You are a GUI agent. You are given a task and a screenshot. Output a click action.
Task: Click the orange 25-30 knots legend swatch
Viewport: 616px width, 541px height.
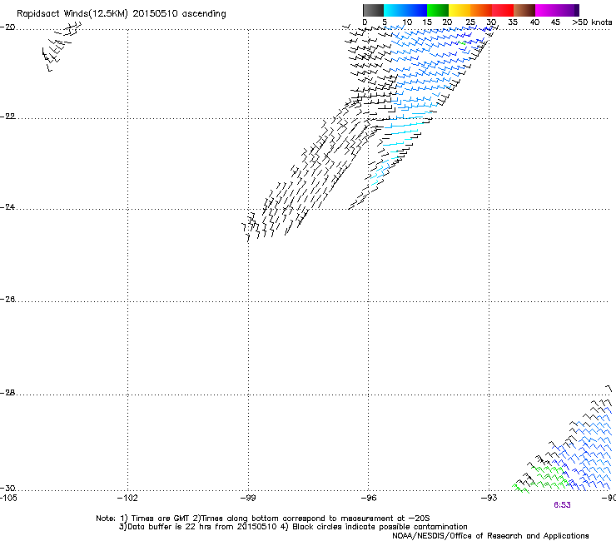tap(481, 10)
